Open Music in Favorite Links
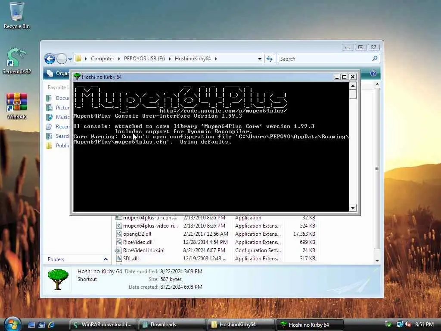The height and width of the screenshot is (331, 441). [x=58, y=117]
